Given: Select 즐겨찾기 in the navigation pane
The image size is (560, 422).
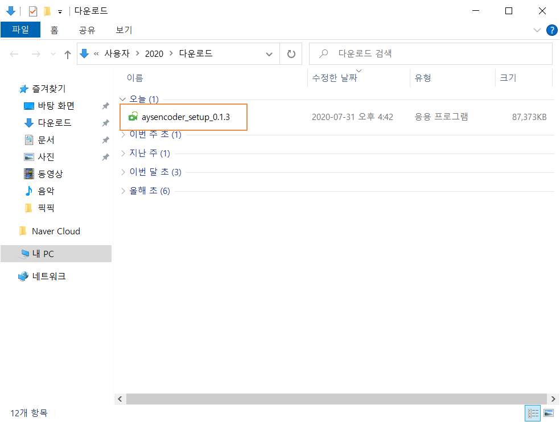Looking at the screenshot, I should coord(48,89).
